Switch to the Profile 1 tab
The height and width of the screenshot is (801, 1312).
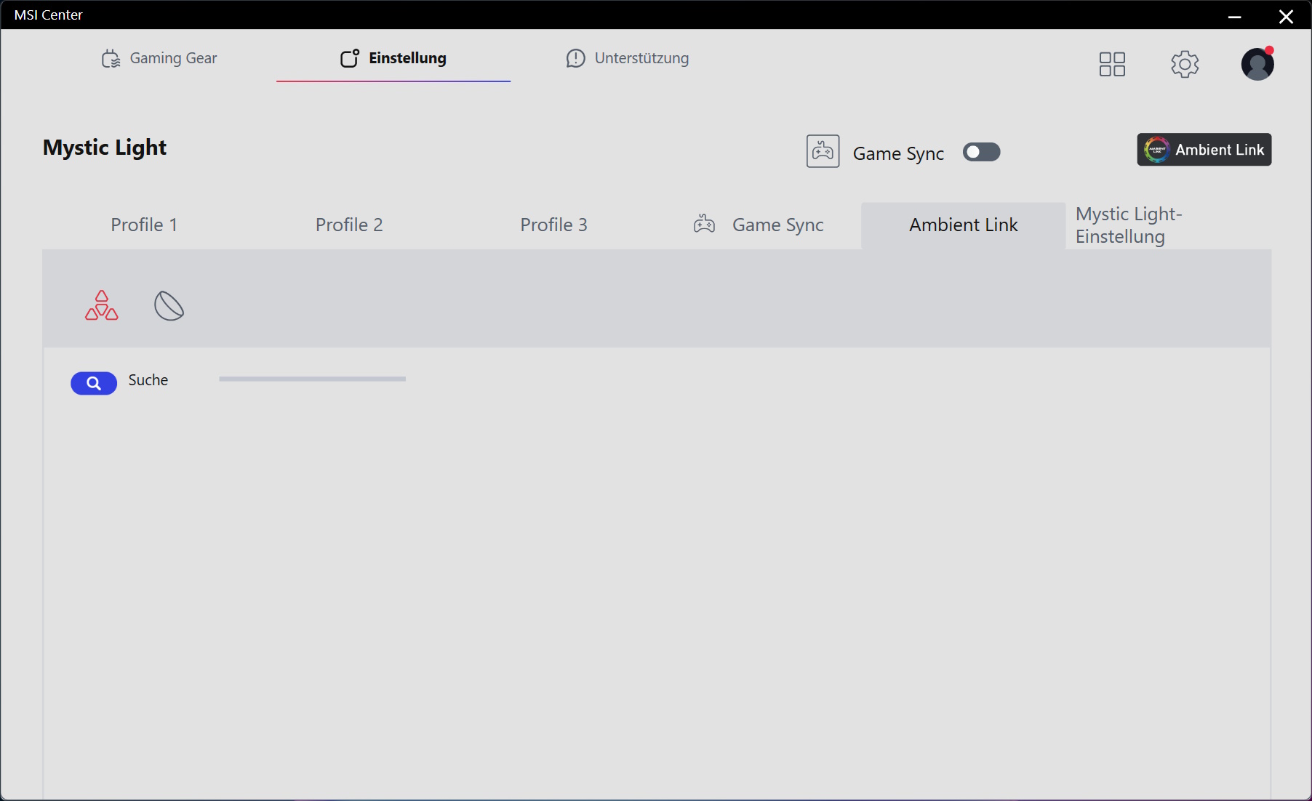point(144,225)
